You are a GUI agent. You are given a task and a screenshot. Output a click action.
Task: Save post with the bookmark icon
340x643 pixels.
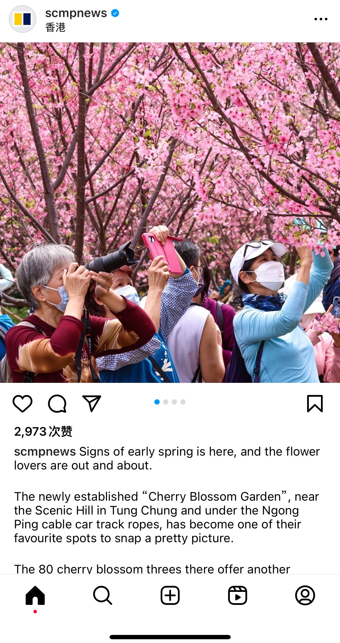point(315,403)
